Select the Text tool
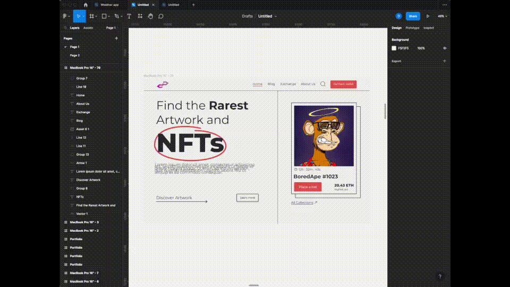The image size is (510, 287). [x=129, y=16]
